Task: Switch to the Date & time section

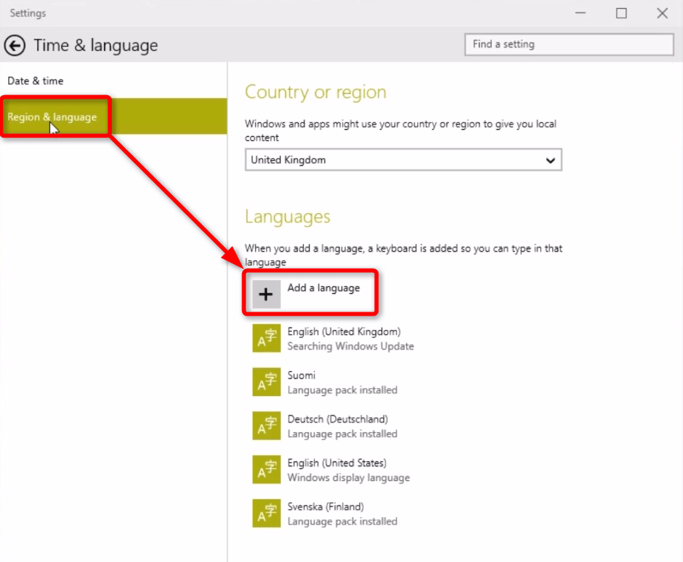Action: 35,80
